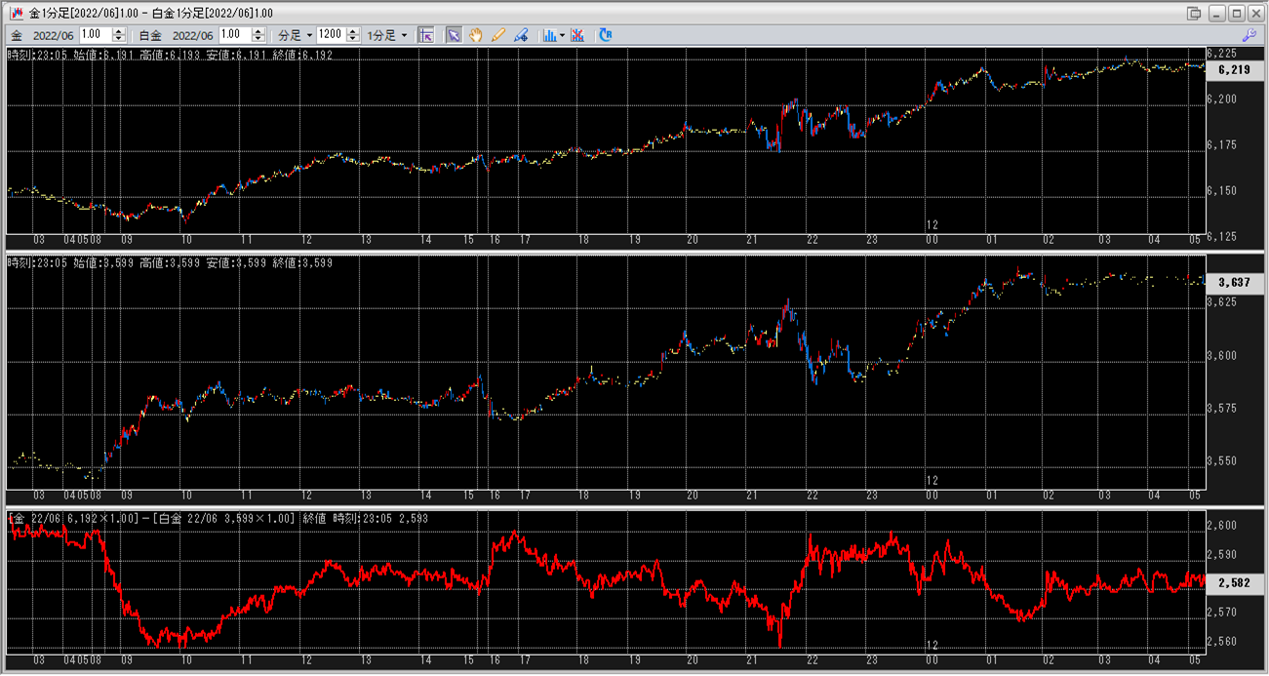Click the stepper arrows beside 1200

(353, 35)
